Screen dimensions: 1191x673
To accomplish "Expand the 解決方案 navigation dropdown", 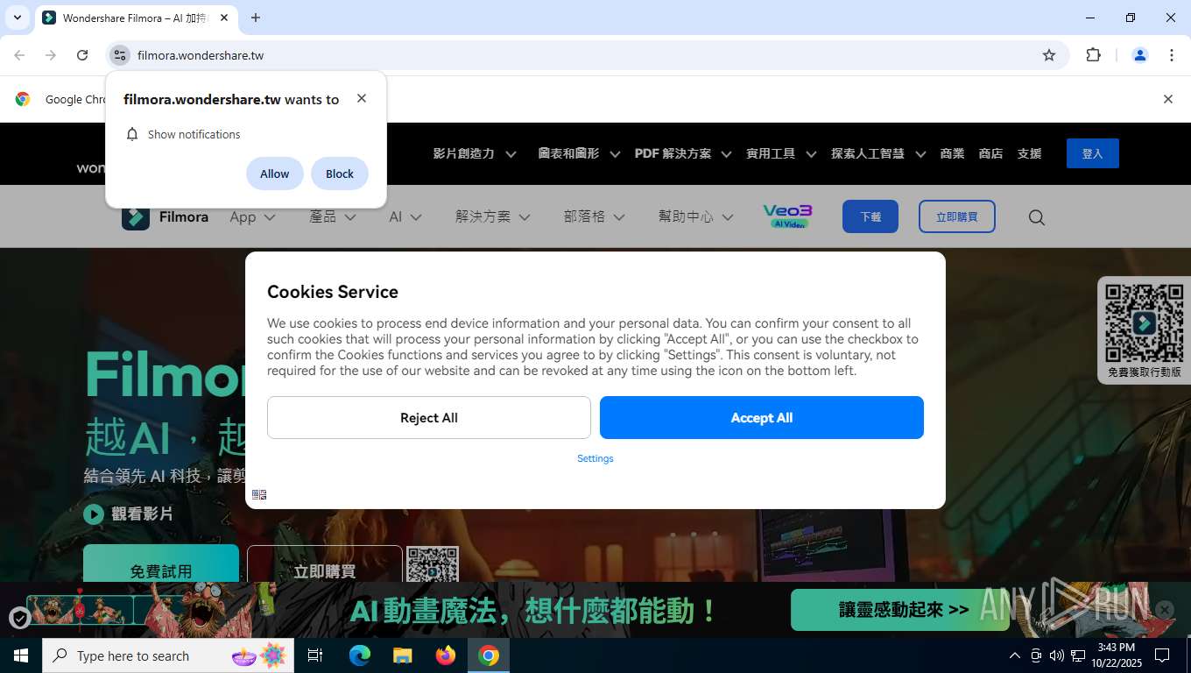I will [493, 216].
